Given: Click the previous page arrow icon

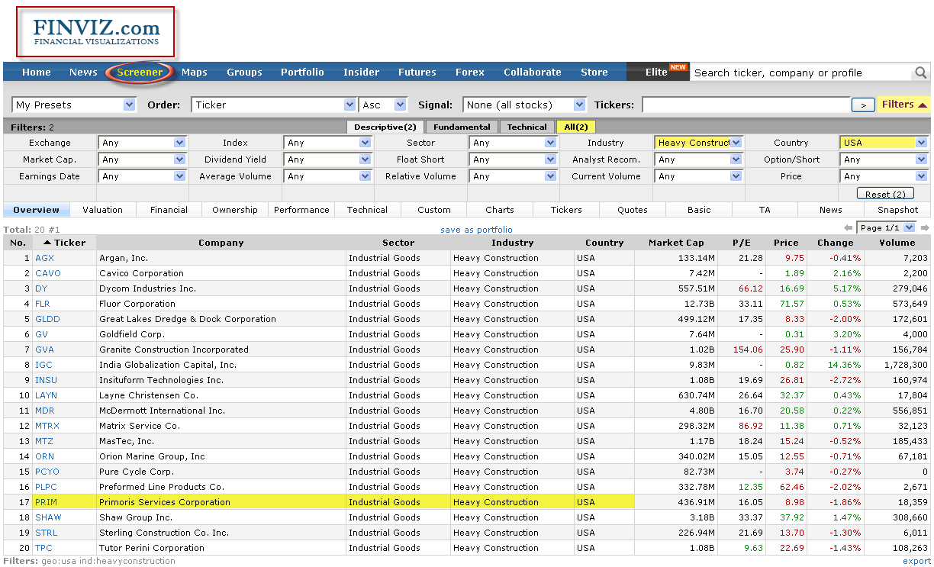Looking at the screenshot, I should click(x=848, y=228).
